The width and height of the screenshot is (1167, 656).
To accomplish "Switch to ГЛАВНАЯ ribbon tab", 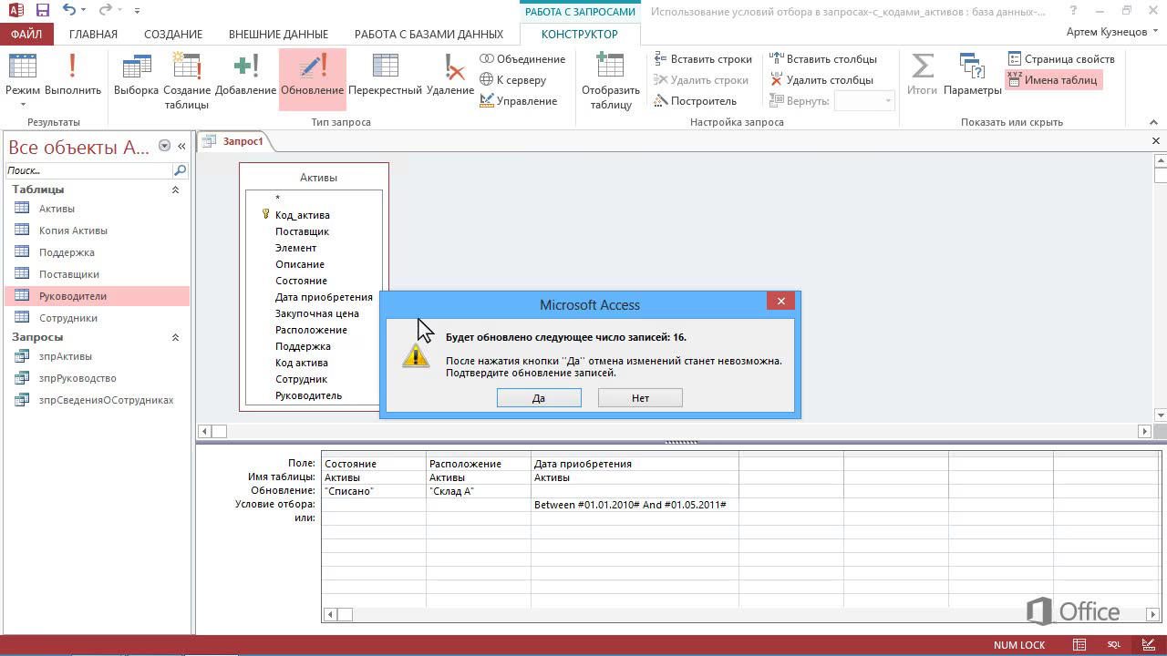I will (93, 34).
